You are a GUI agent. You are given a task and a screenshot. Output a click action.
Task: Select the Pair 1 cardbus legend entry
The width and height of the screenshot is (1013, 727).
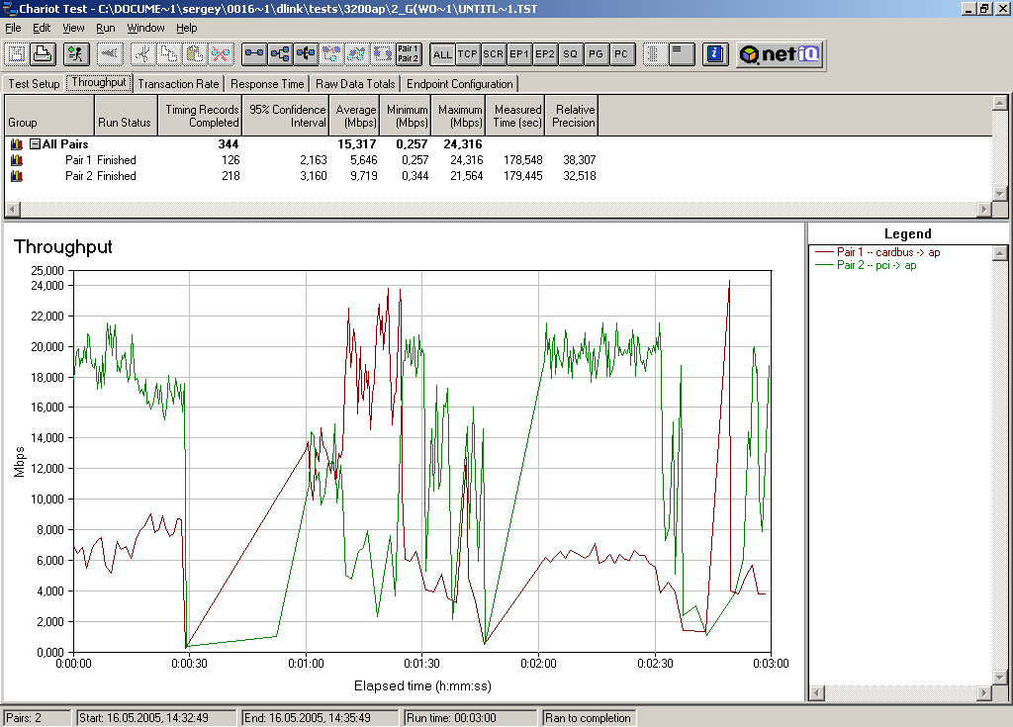point(877,252)
